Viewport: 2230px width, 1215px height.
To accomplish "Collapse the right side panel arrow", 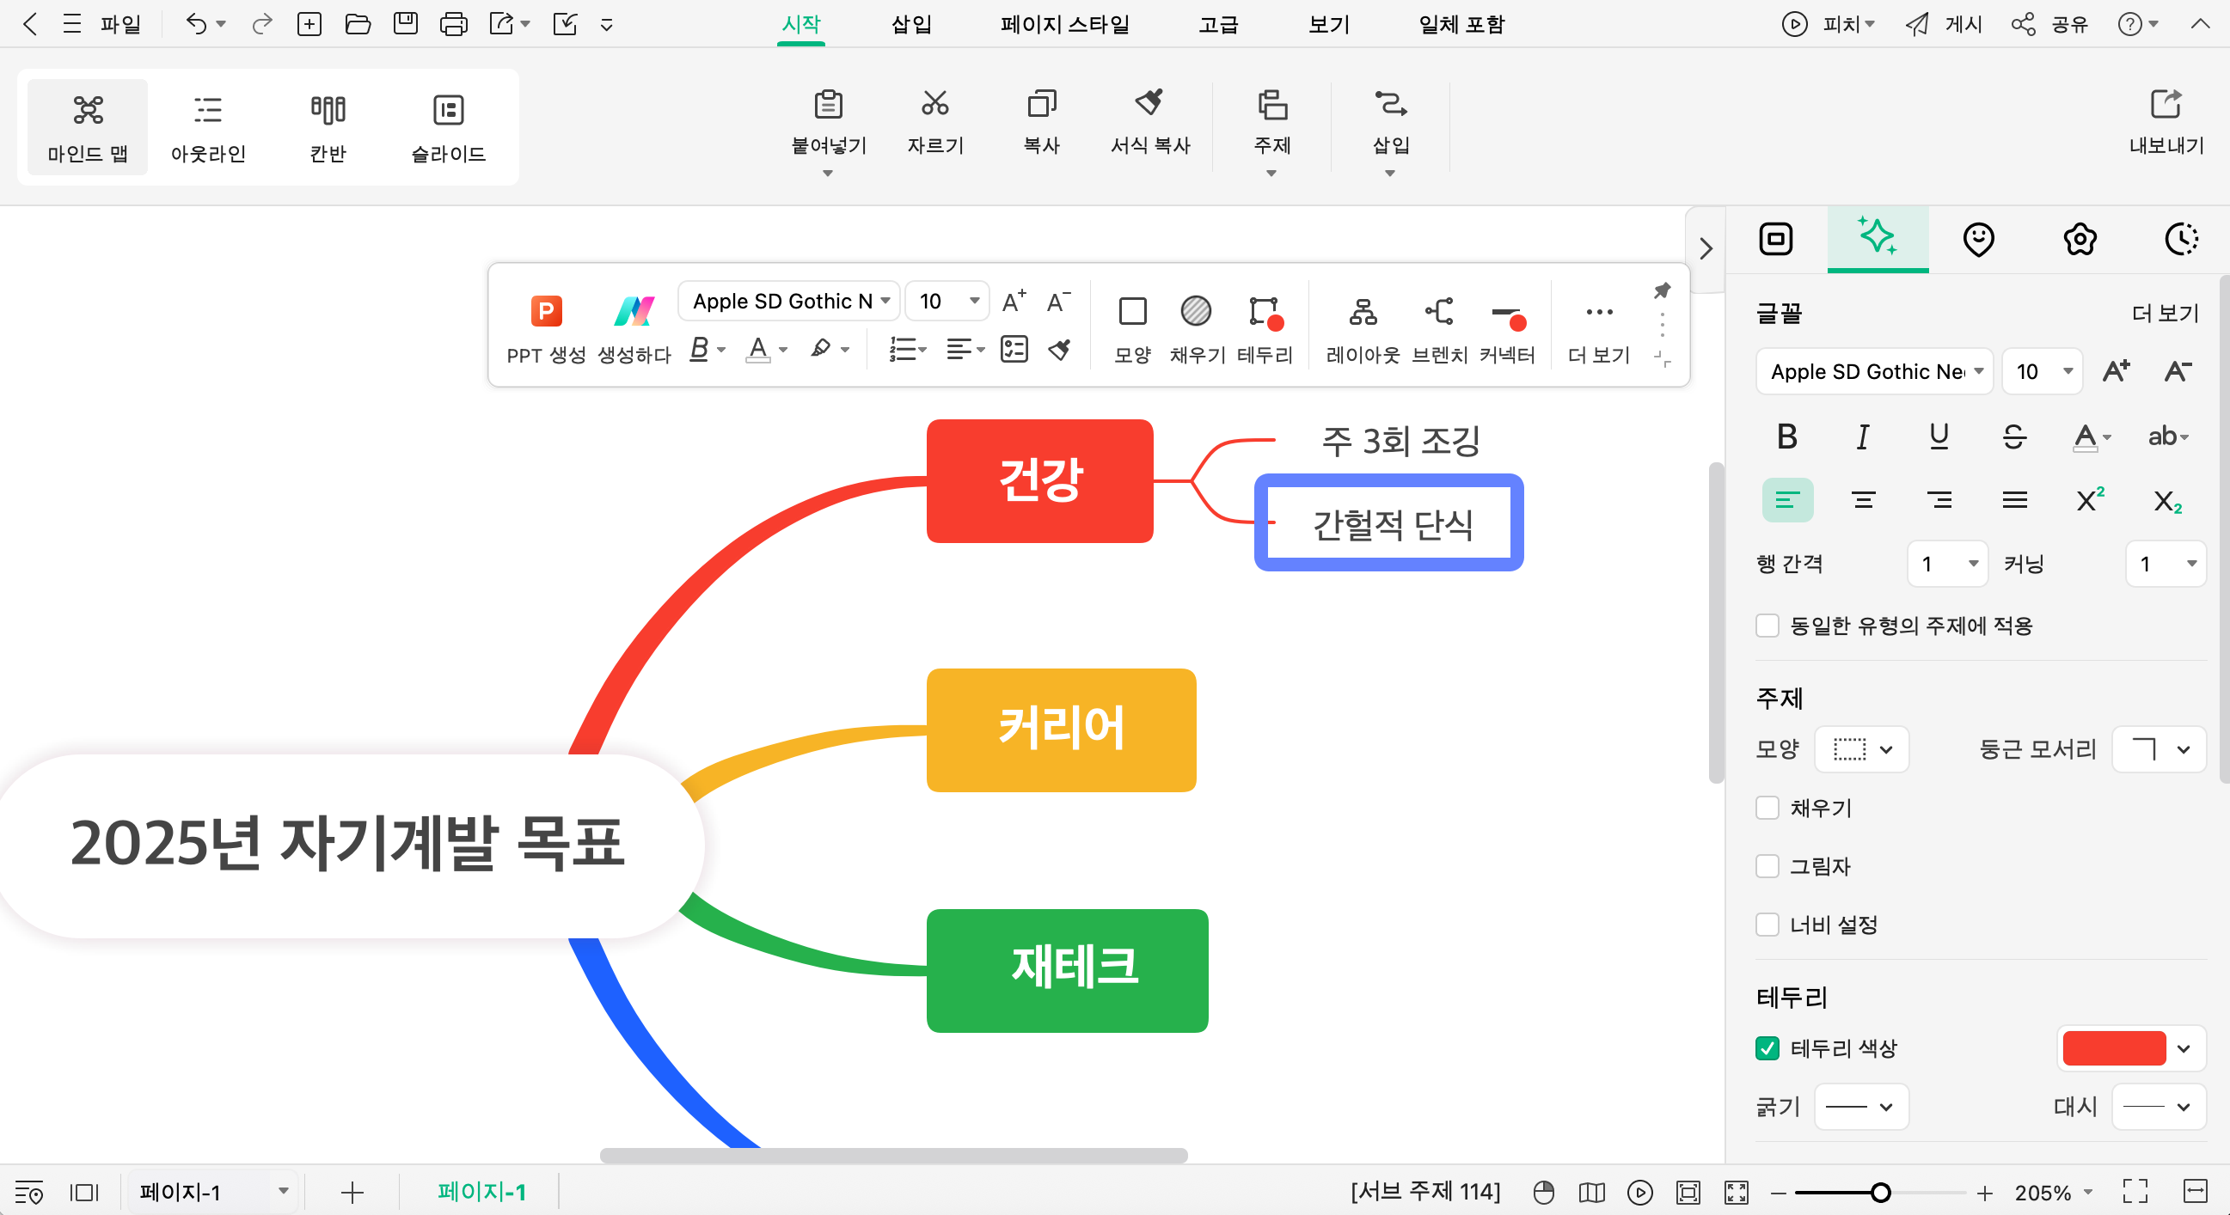I will [x=1706, y=249].
